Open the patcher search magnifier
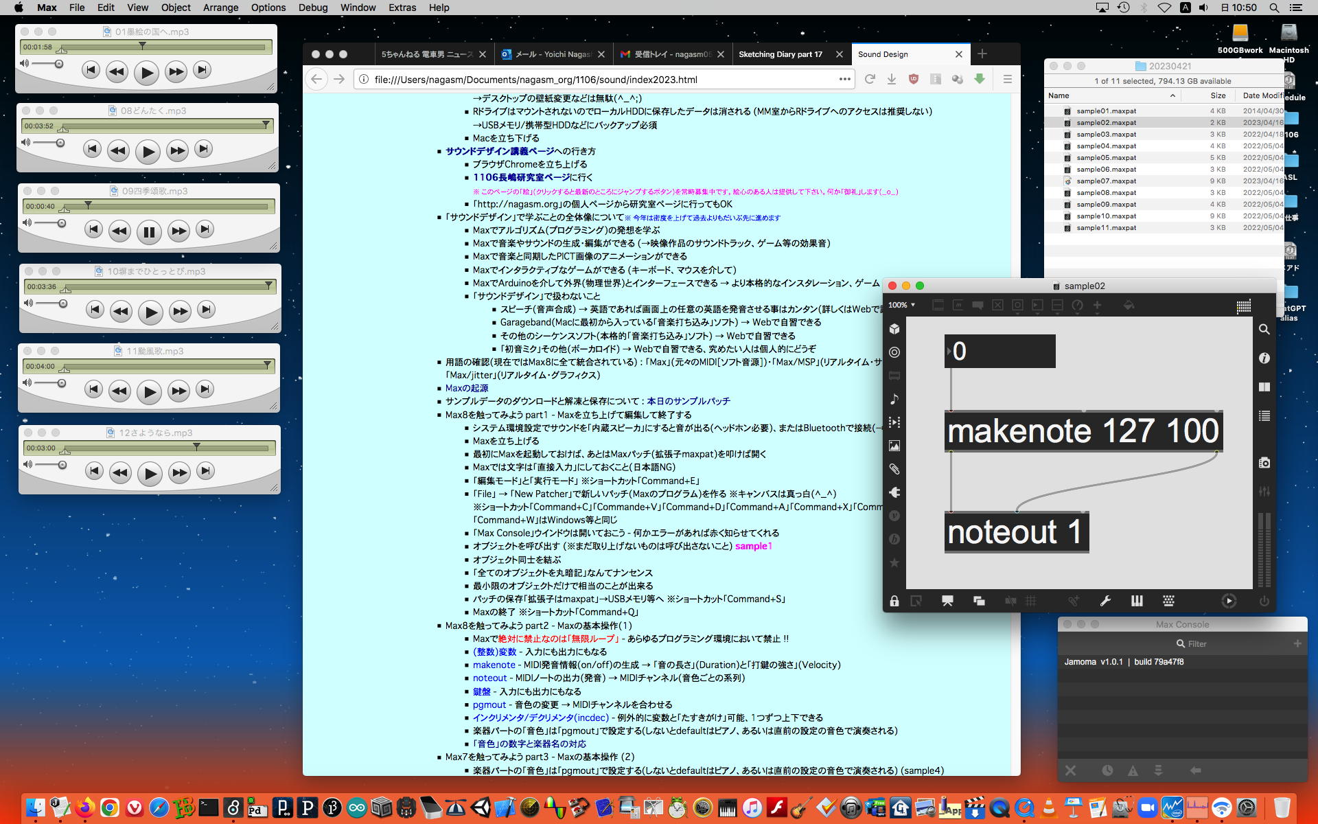The image size is (1318, 824). point(1264,330)
